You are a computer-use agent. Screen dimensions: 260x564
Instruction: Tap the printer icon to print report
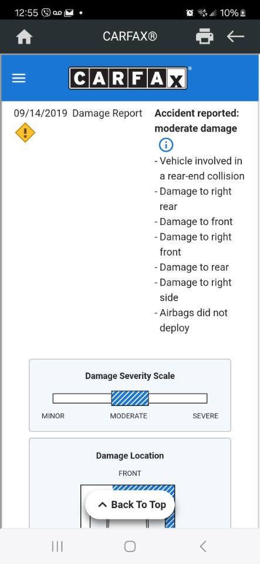click(204, 36)
